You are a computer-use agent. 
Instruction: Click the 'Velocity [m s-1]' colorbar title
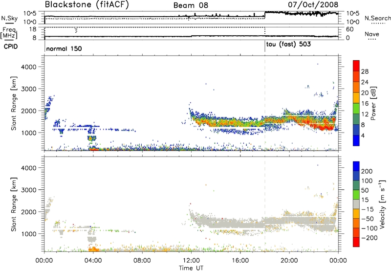click(382, 204)
